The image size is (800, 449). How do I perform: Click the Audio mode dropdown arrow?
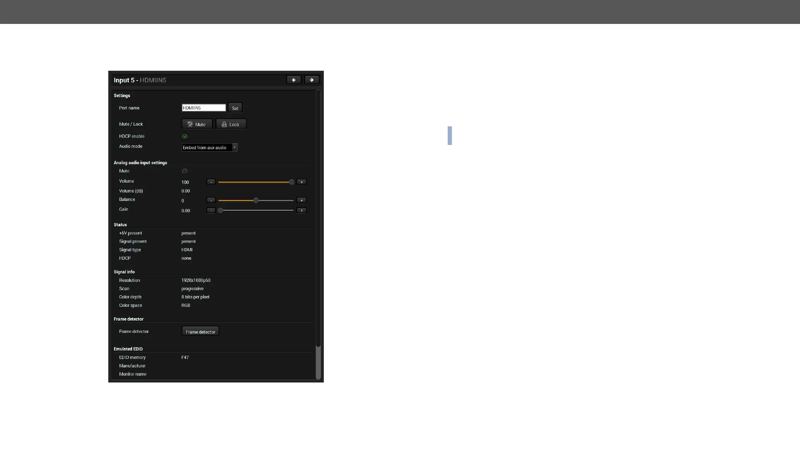coord(234,147)
